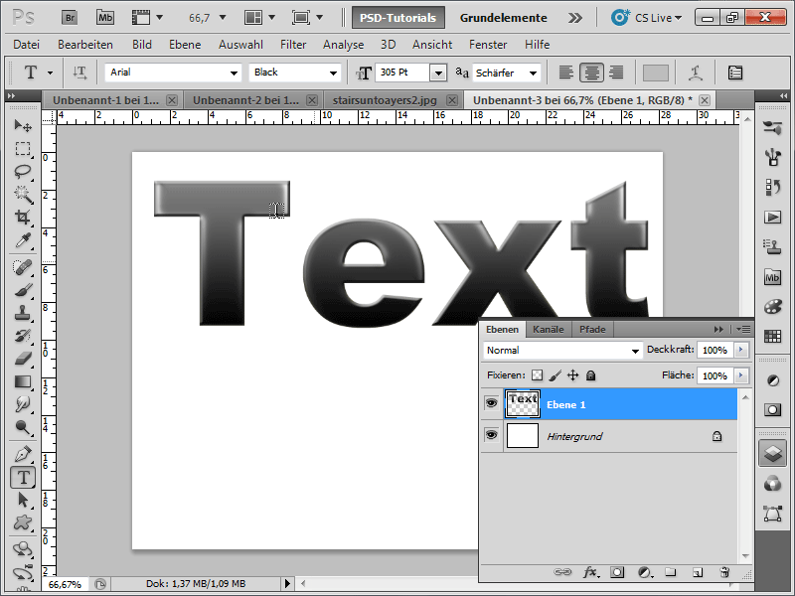This screenshot has height=596, width=795.
Task: Open the font size dropdown arrow
Action: pos(438,73)
